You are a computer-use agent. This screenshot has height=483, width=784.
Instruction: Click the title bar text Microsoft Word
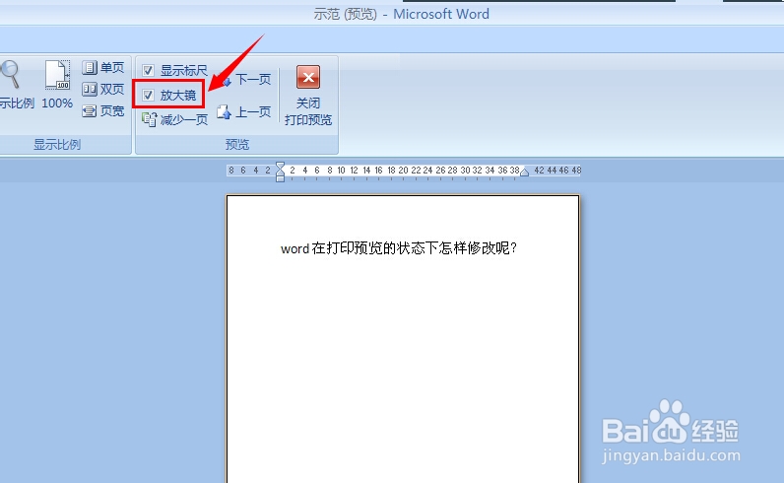pyautogui.click(x=441, y=14)
